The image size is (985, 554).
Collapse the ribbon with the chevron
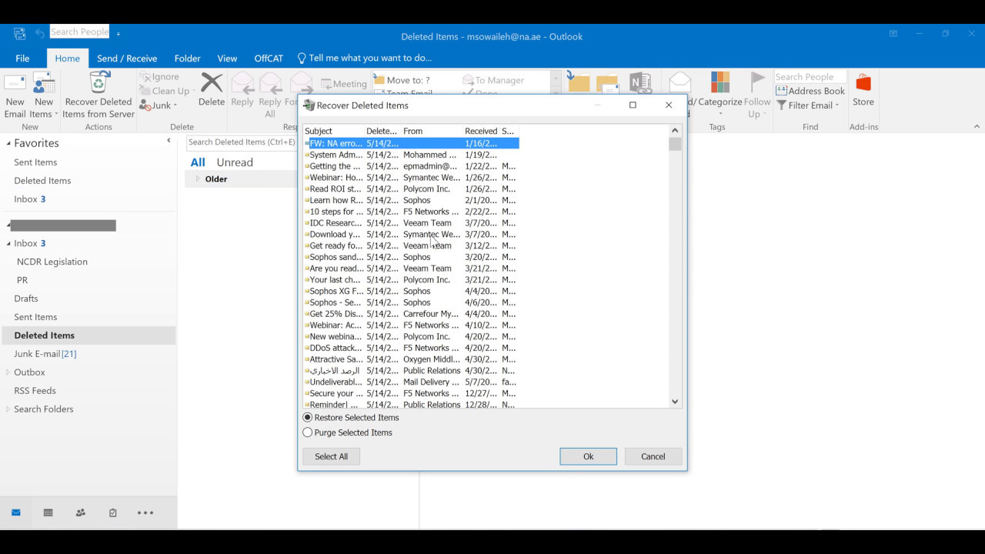(977, 127)
